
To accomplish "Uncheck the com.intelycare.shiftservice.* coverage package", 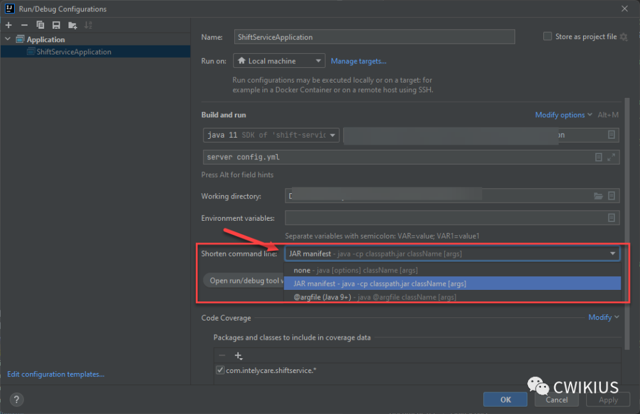I will coord(220,370).
